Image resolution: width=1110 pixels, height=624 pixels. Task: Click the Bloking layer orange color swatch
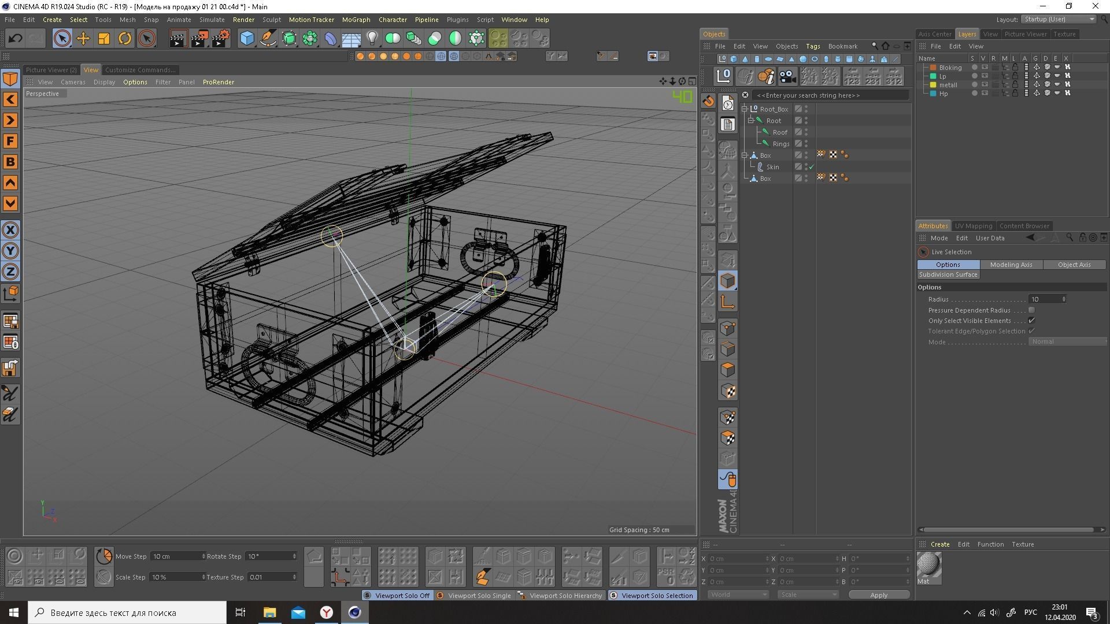(933, 68)
